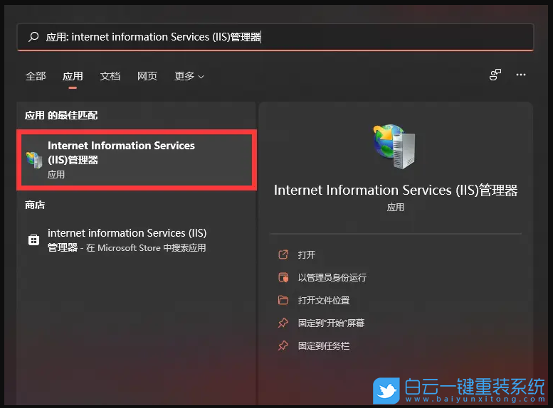Click the shield icon for run as admin
This screenshot has width=553, height=408.
pos(283,278)
